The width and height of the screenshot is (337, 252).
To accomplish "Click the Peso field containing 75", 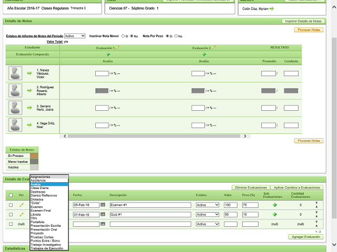I will coord(250,205).
